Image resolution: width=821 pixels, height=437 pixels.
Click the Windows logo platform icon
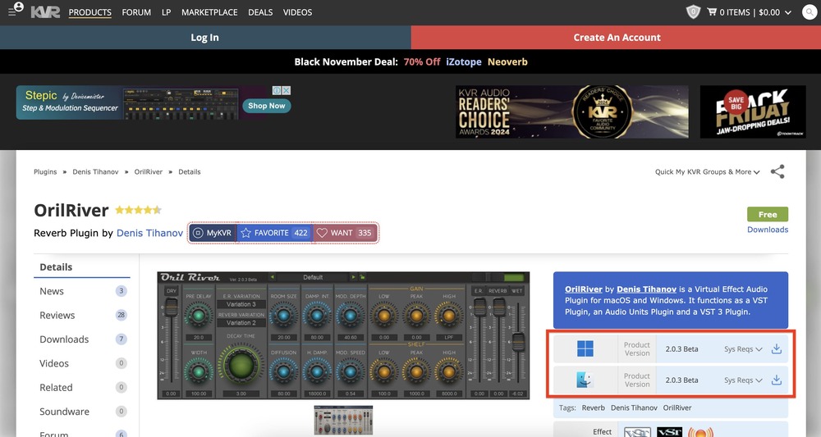tap(585, 349)
